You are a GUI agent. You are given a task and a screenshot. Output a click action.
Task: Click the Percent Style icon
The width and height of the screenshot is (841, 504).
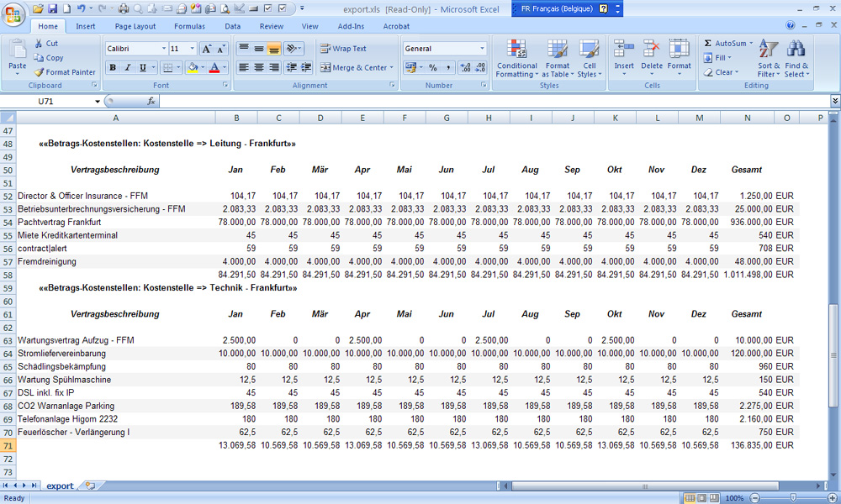[432, 67]
